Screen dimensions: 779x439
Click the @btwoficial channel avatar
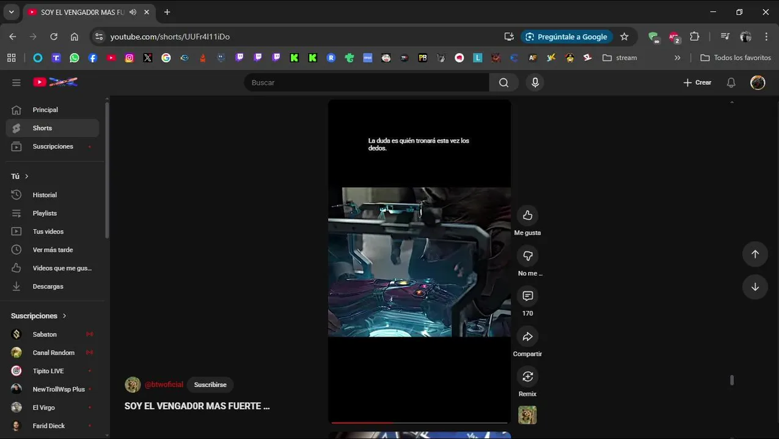(x=133, y=385)
